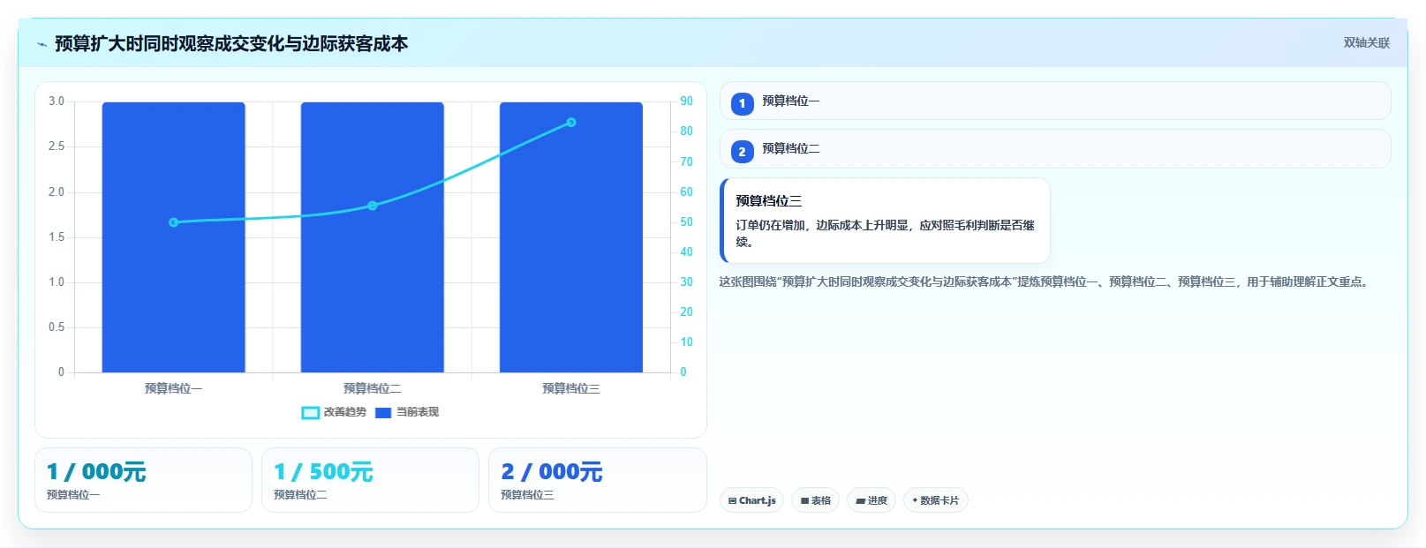
Task: Click the x-axis label 预算档位二
Action: pos(372,388)
